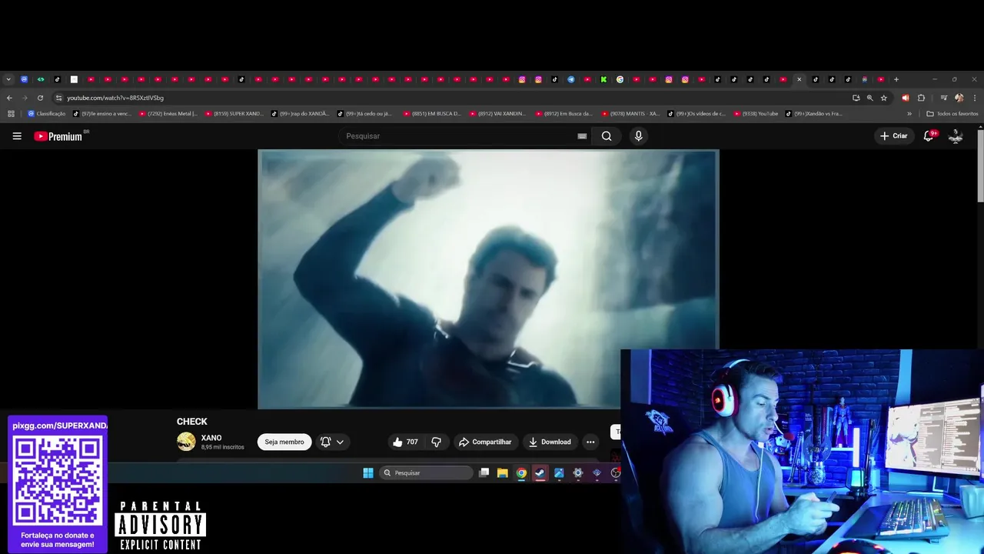This screenshot has width=984, height=554.
Task: Open Chrome three-dot menu
Action: click(975, 98)
